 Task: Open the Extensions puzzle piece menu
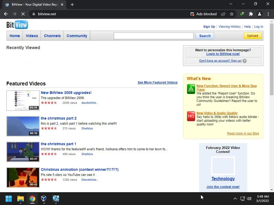(251, 14)
